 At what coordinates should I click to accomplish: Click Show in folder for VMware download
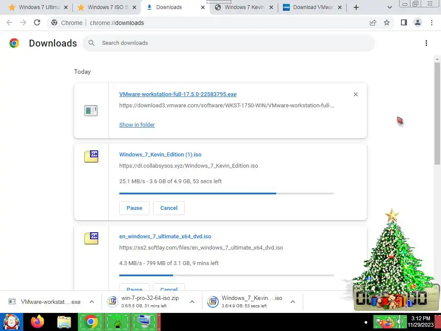[x=137, y=125]
